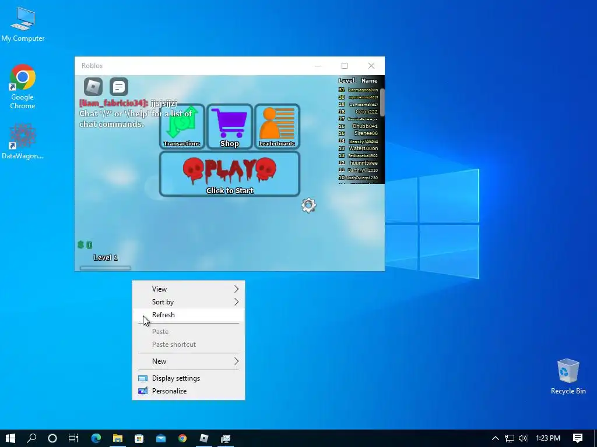597x447 pixels.
Task: Minimize the Roblox window
Action: (x=318, y=66)
